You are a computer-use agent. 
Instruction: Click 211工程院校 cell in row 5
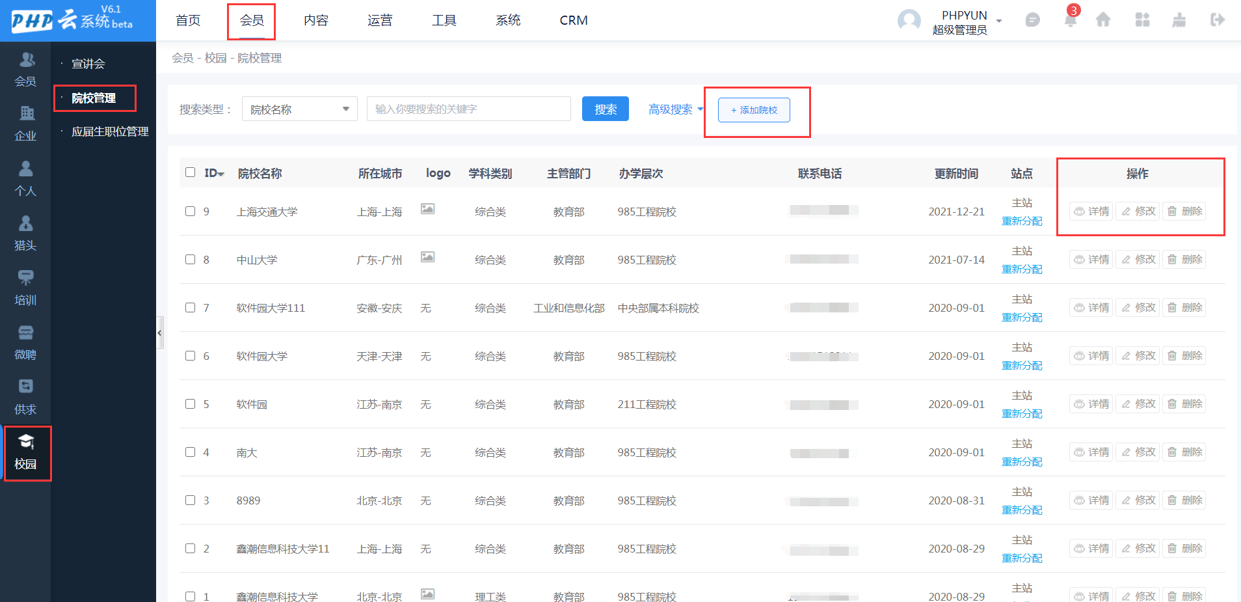[x=647, y=404]
